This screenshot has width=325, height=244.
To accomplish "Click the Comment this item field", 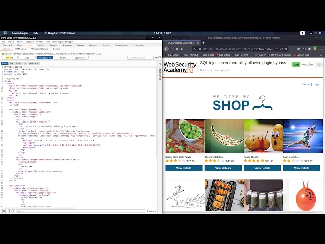I will click(x=141, y=58).
